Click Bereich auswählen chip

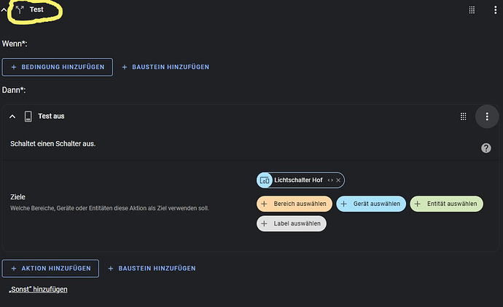click(295, 204)
